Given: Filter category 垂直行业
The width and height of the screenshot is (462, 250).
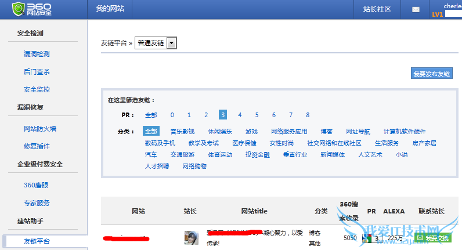Looking at the screenshot, I should 295,155.
